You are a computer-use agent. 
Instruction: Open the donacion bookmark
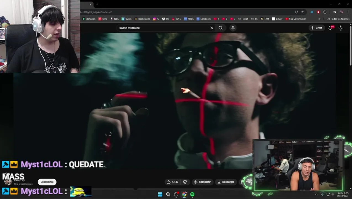click(x=89, y=19)
